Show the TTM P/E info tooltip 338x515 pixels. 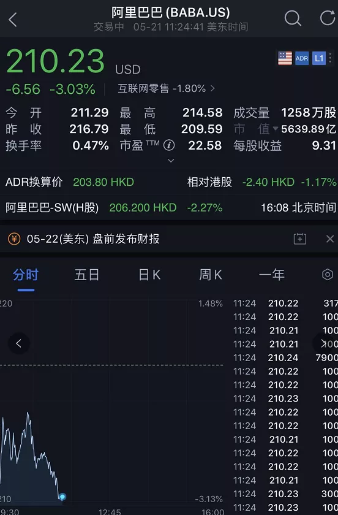[169, 145]
